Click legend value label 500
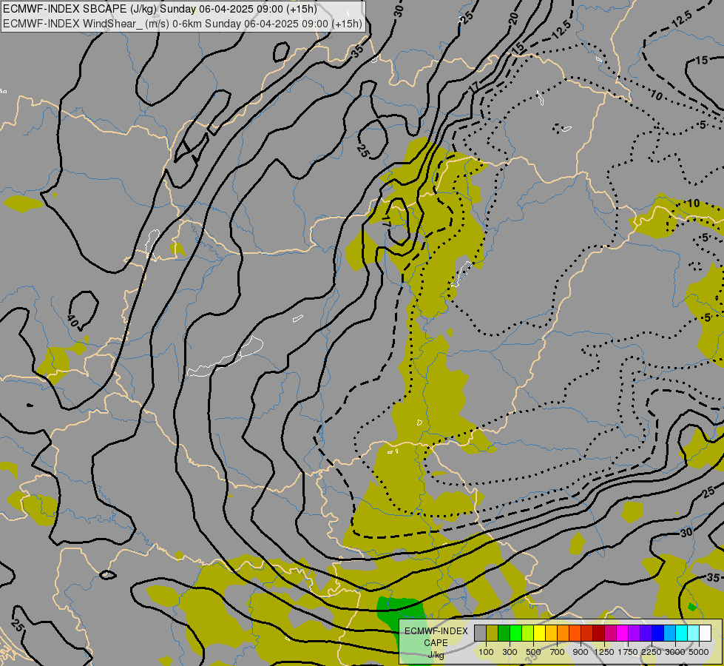This screenshot has width=724, height=666. (533, 652)
